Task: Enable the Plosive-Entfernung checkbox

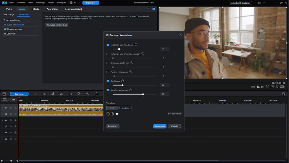Action: [108, 72]
